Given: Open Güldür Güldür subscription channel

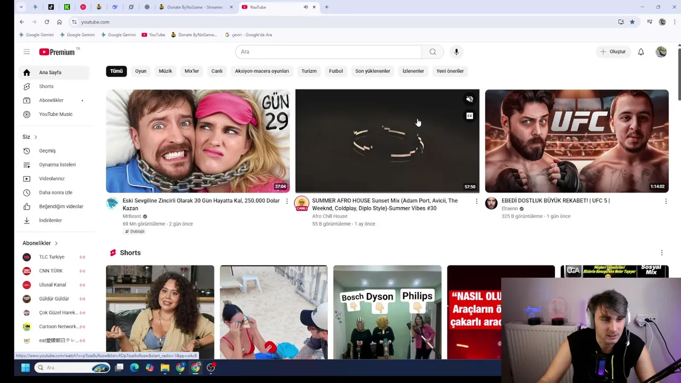Looking at the screenshot, I should (x=54, y=298).
